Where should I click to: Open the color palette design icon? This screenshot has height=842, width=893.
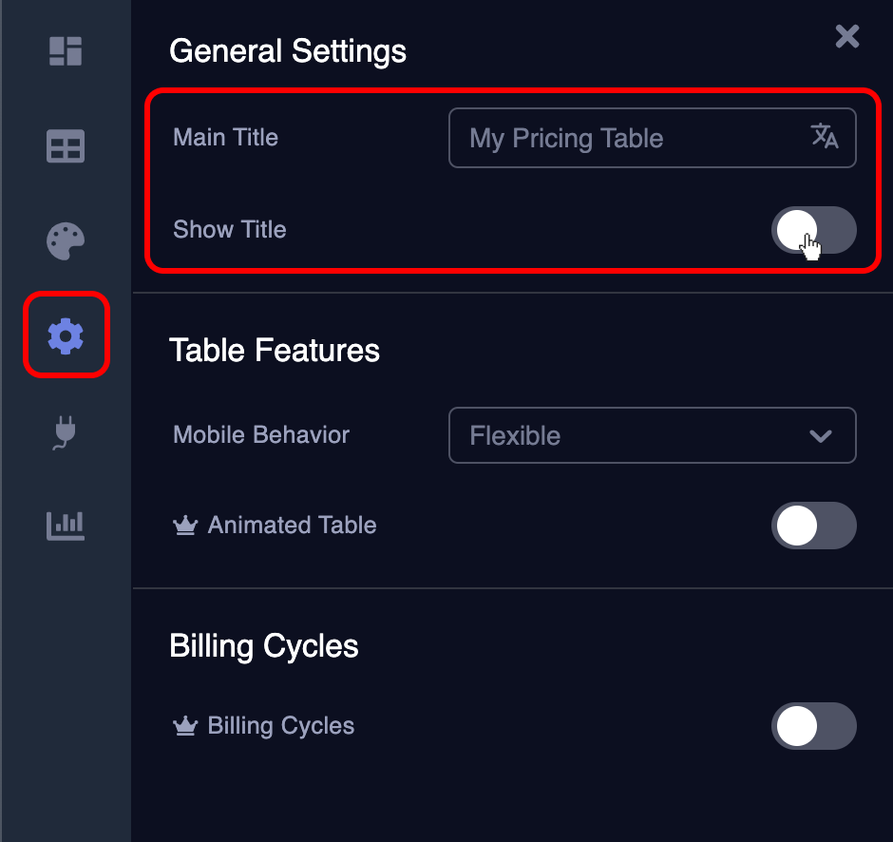pos(66,241)
